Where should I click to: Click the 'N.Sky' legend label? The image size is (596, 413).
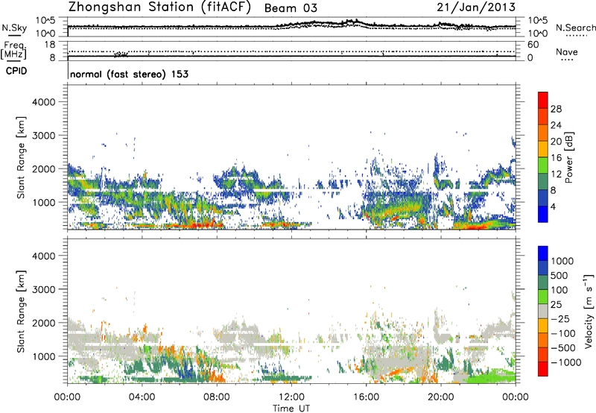click(x=14, y=28)
